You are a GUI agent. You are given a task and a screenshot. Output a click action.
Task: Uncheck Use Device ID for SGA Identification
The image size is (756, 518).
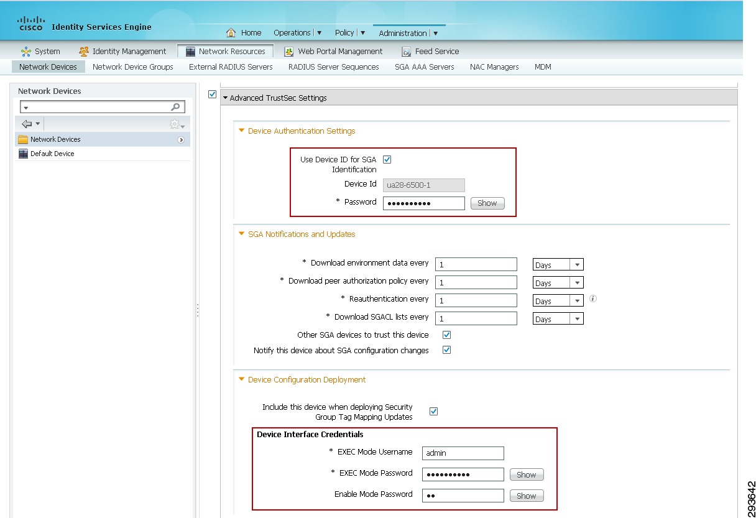[387, 160]
